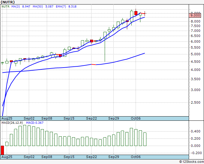Click the red negative MACD histogram bar
Screen dimensions: 204x164
point(2,150)
